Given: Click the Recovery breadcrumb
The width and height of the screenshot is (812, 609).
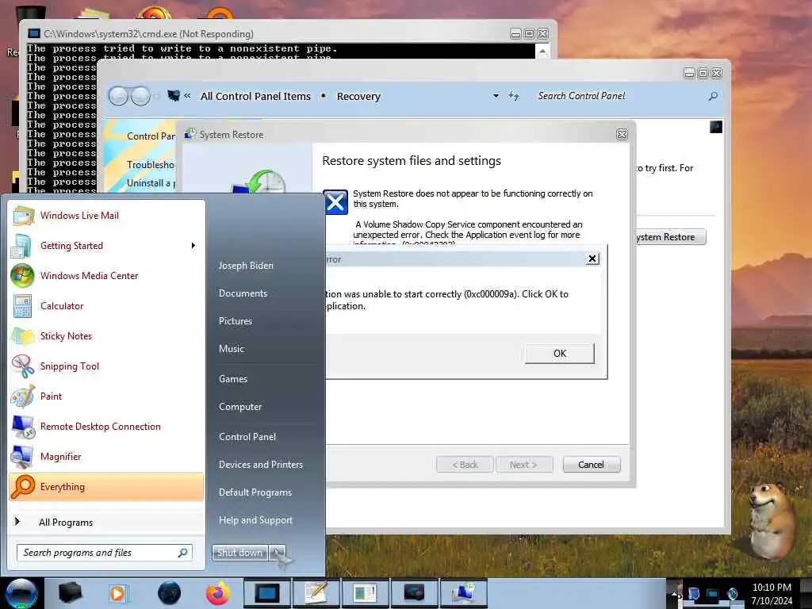Looking at the screenshot, I should click(358, 96).
